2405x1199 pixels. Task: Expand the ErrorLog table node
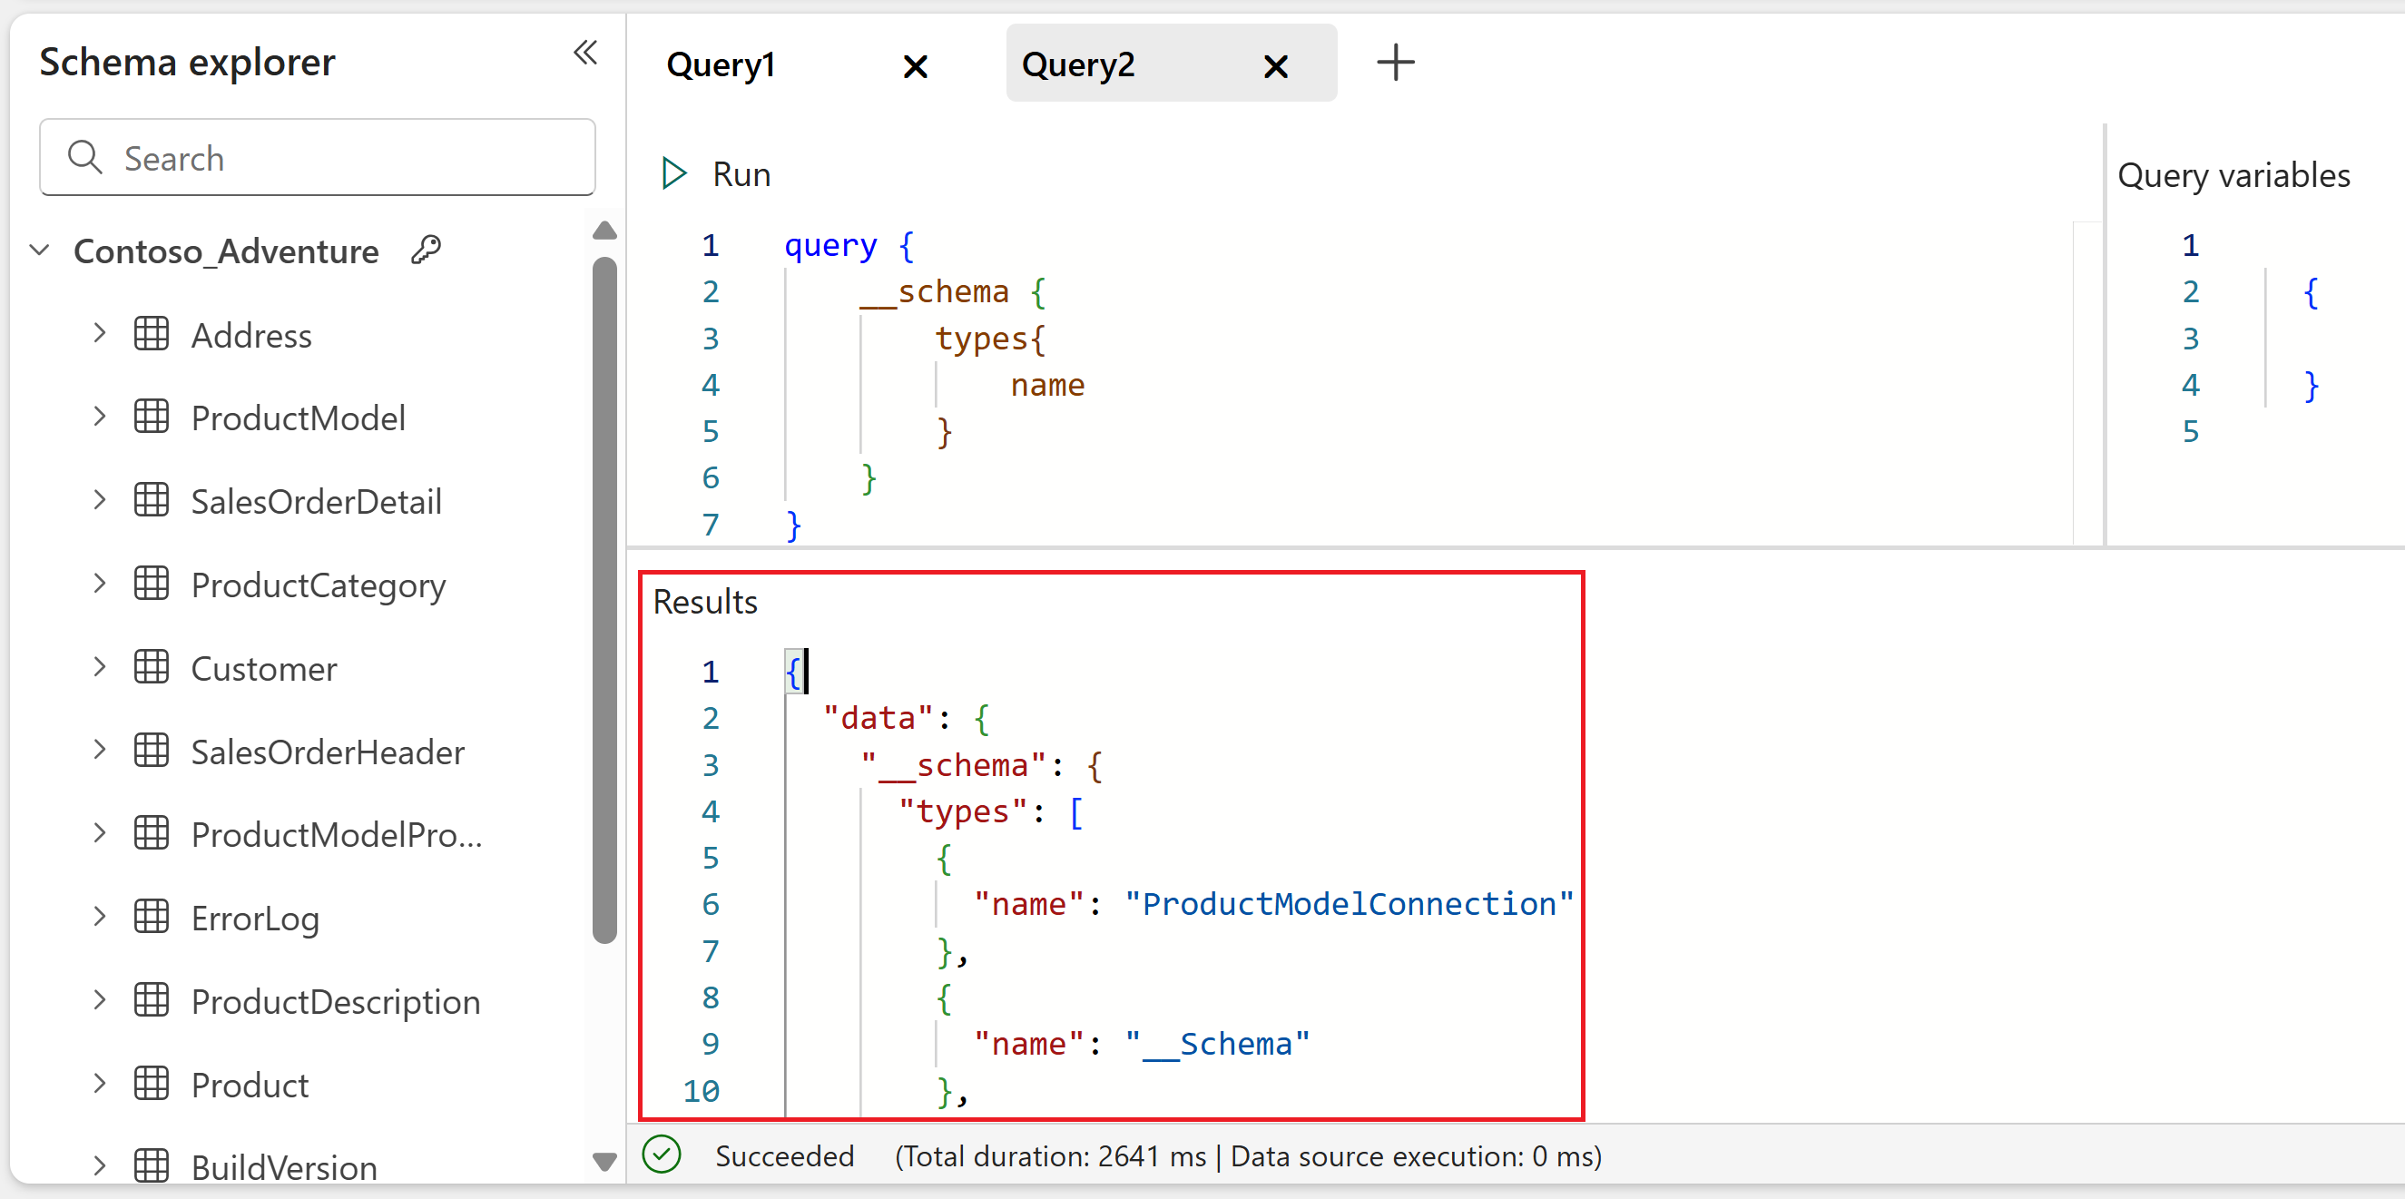[x=100, y=917]
